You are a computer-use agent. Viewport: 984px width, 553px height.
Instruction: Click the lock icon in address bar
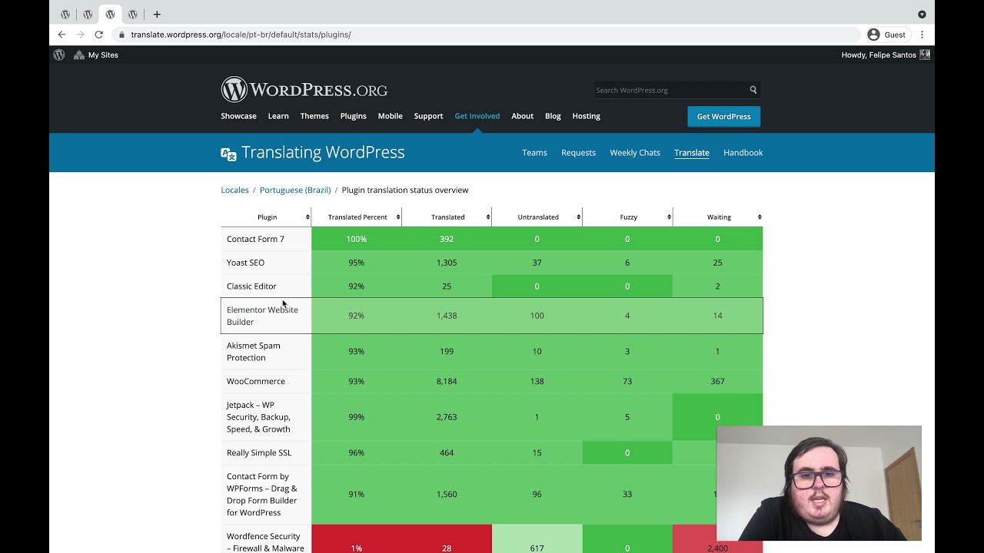click(121, 35)
